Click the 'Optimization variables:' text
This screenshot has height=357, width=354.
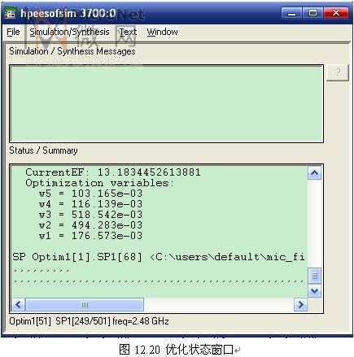click(x=99, y=183)
